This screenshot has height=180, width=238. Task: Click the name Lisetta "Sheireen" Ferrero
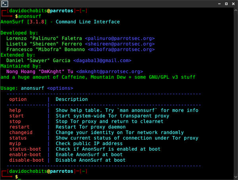pyautogui.click(x=44, y=44)
